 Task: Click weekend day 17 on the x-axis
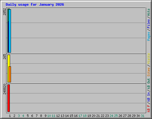click(x=80, y=116)
